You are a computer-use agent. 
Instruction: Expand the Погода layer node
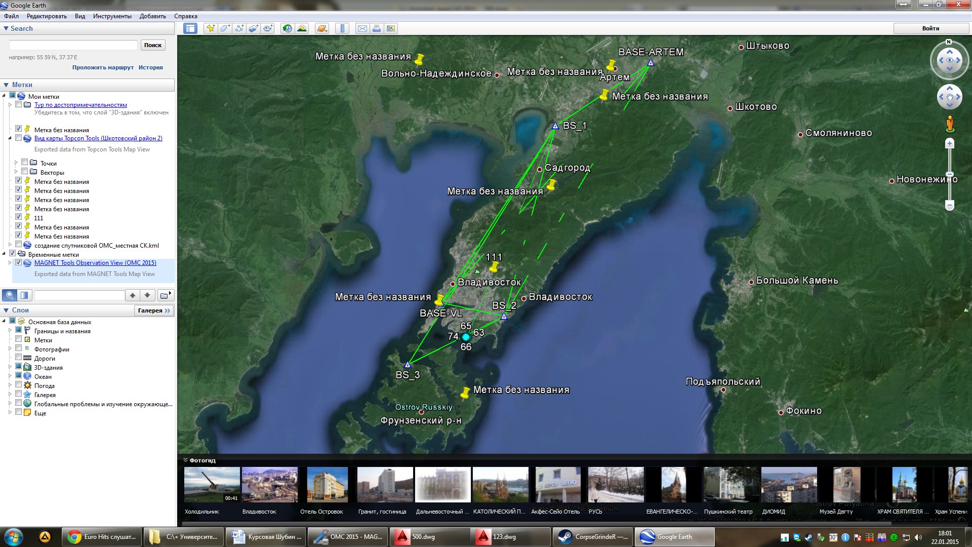click(10, 385)
